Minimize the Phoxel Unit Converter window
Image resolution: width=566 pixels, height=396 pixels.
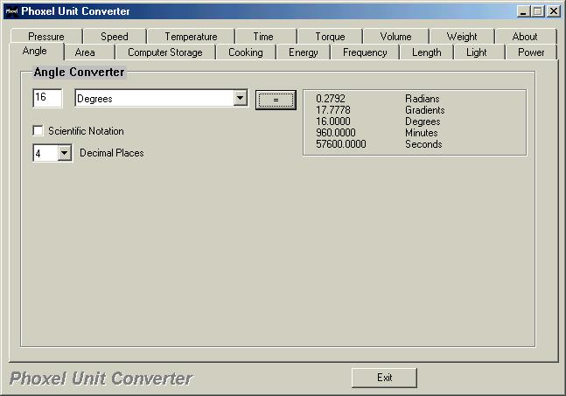point(522,11)
